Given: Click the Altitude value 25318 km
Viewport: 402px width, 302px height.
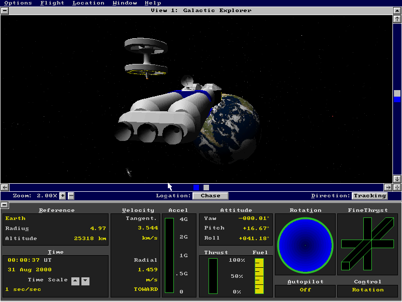Looking at the screenshot, I should [x=90, y=238].
